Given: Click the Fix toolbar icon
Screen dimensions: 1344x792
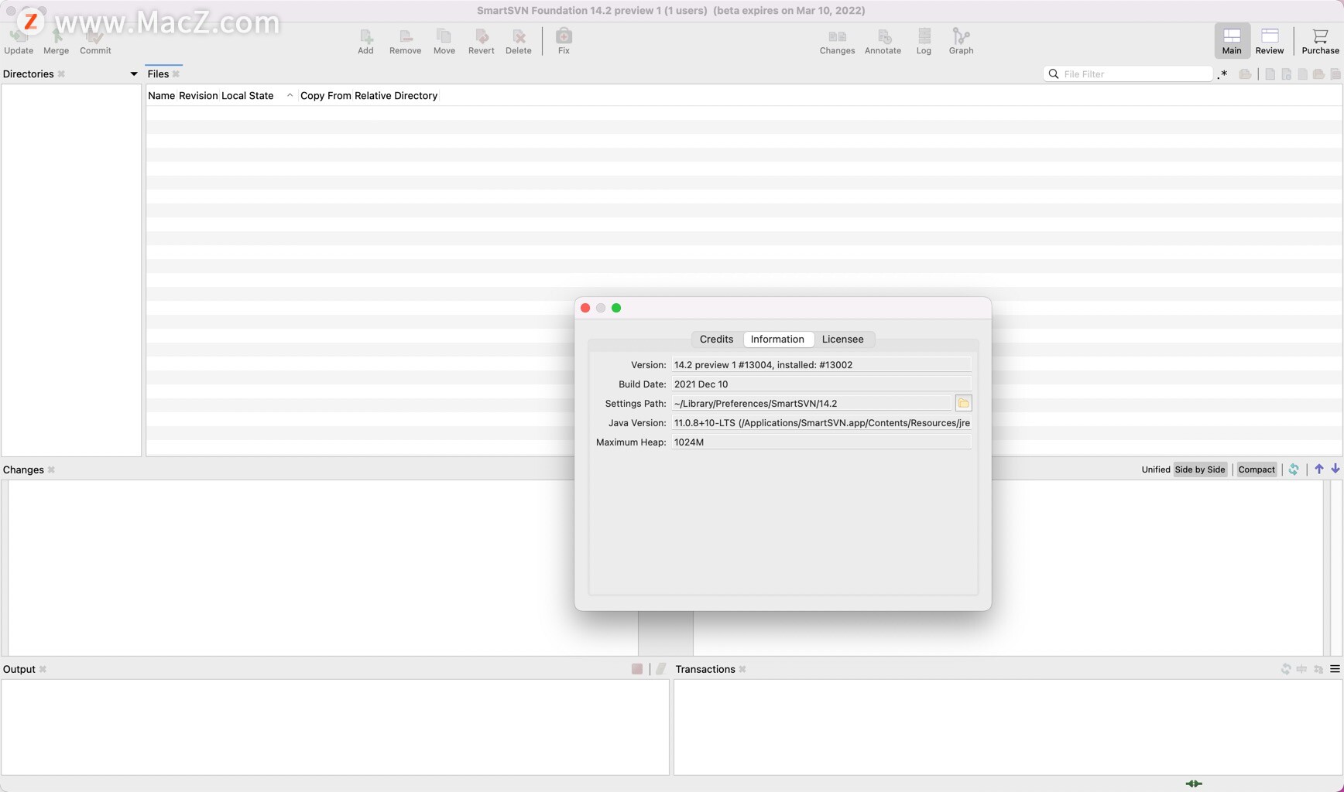Looking at the screenshot, I should pyautogui.click(x=564, y=41).
